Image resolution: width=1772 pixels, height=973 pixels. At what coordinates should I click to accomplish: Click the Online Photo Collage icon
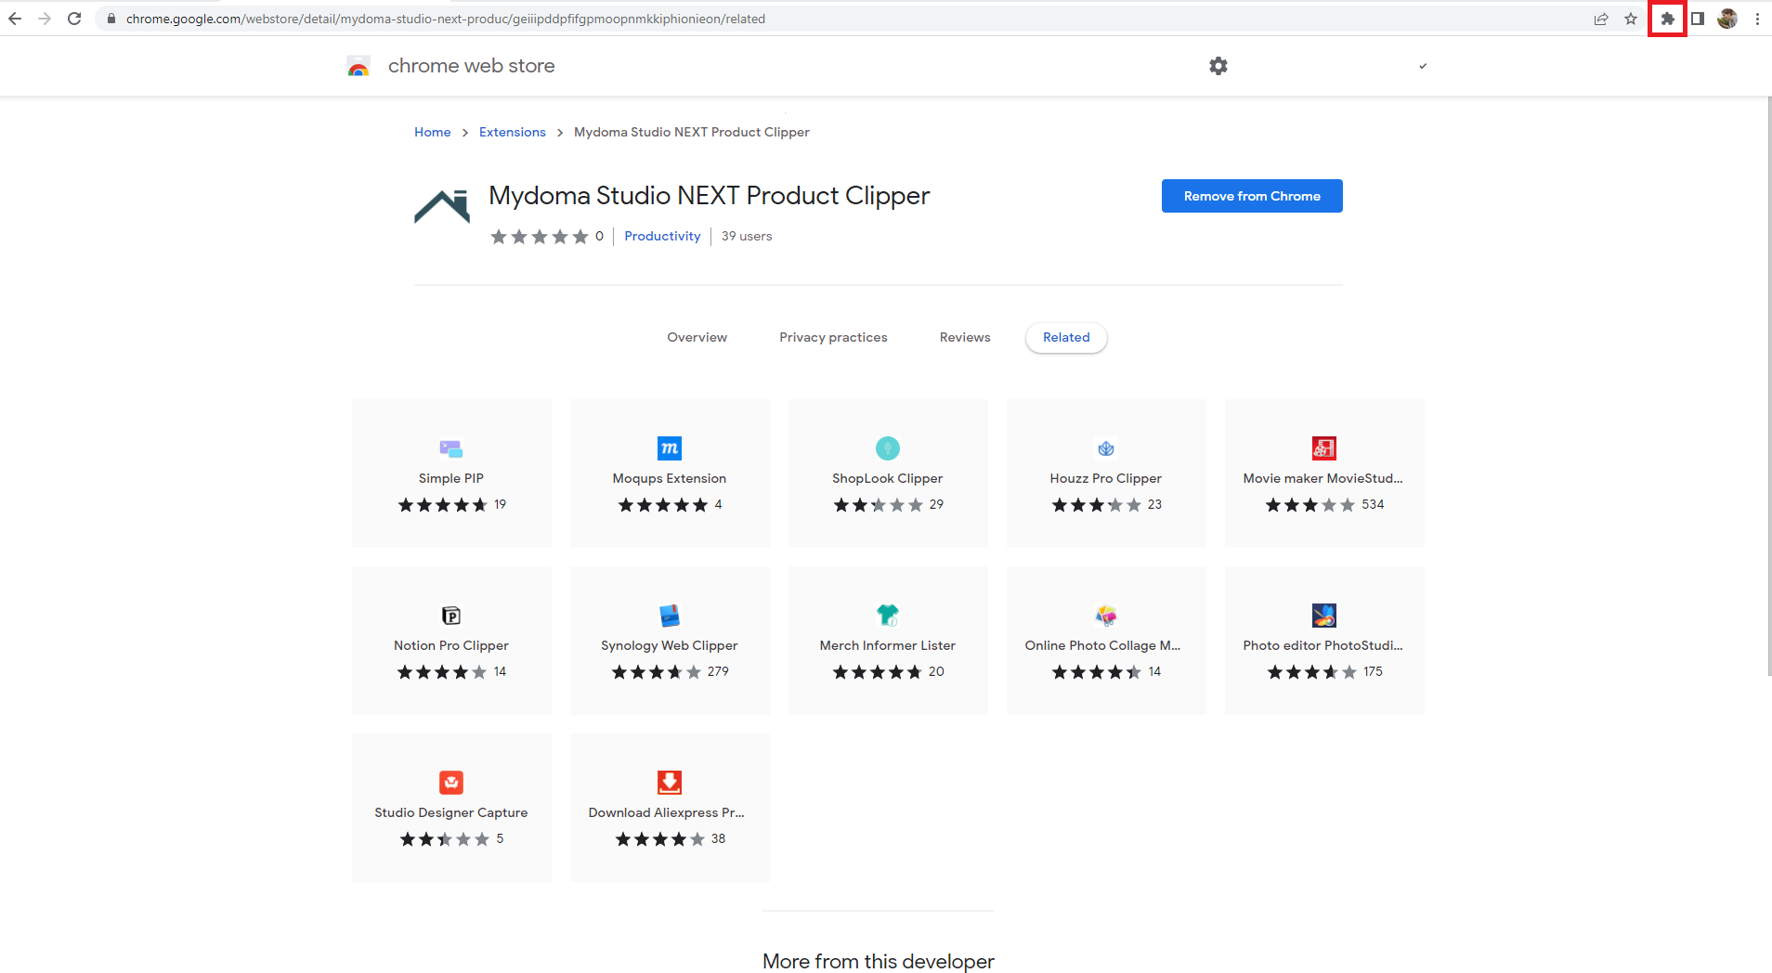point(1106,615)
